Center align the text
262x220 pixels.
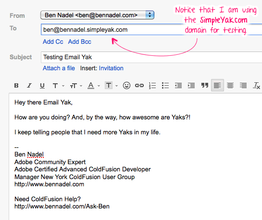tap(230, 86)
